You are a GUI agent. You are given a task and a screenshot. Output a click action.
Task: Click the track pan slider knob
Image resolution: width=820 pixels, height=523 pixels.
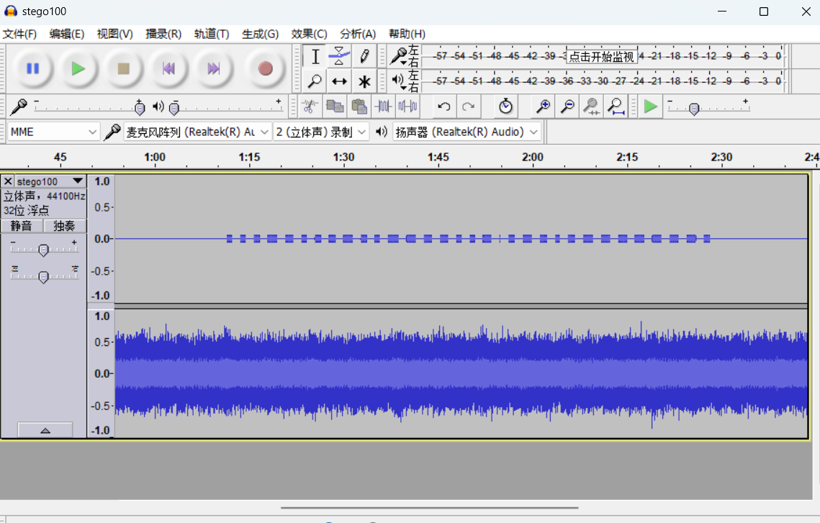(43, 276)
